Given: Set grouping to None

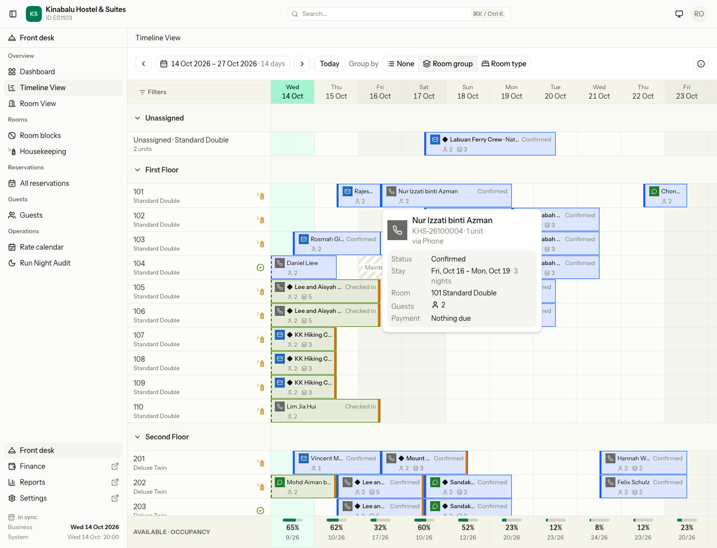Looking at the screenshot, I should (401, 64).
